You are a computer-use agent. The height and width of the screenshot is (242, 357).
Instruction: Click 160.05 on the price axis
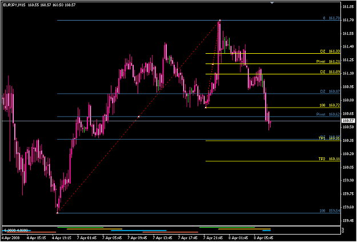click(348, 168)
